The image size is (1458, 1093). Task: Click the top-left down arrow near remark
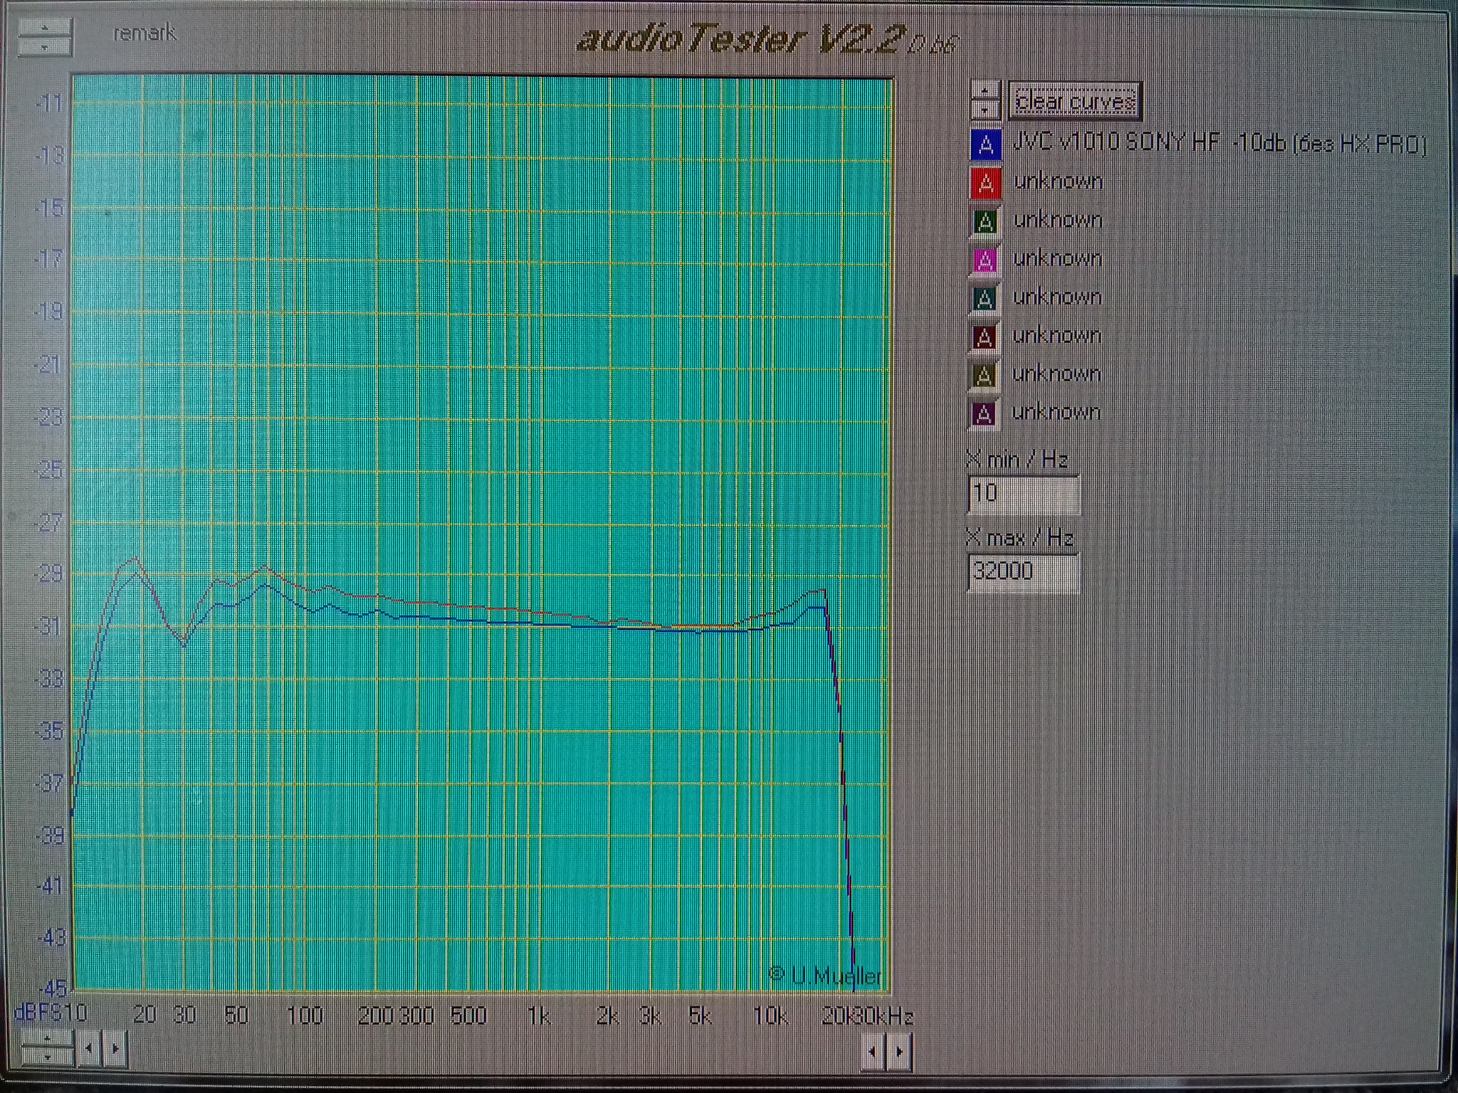pyautogui.click(x=45, y=47)
